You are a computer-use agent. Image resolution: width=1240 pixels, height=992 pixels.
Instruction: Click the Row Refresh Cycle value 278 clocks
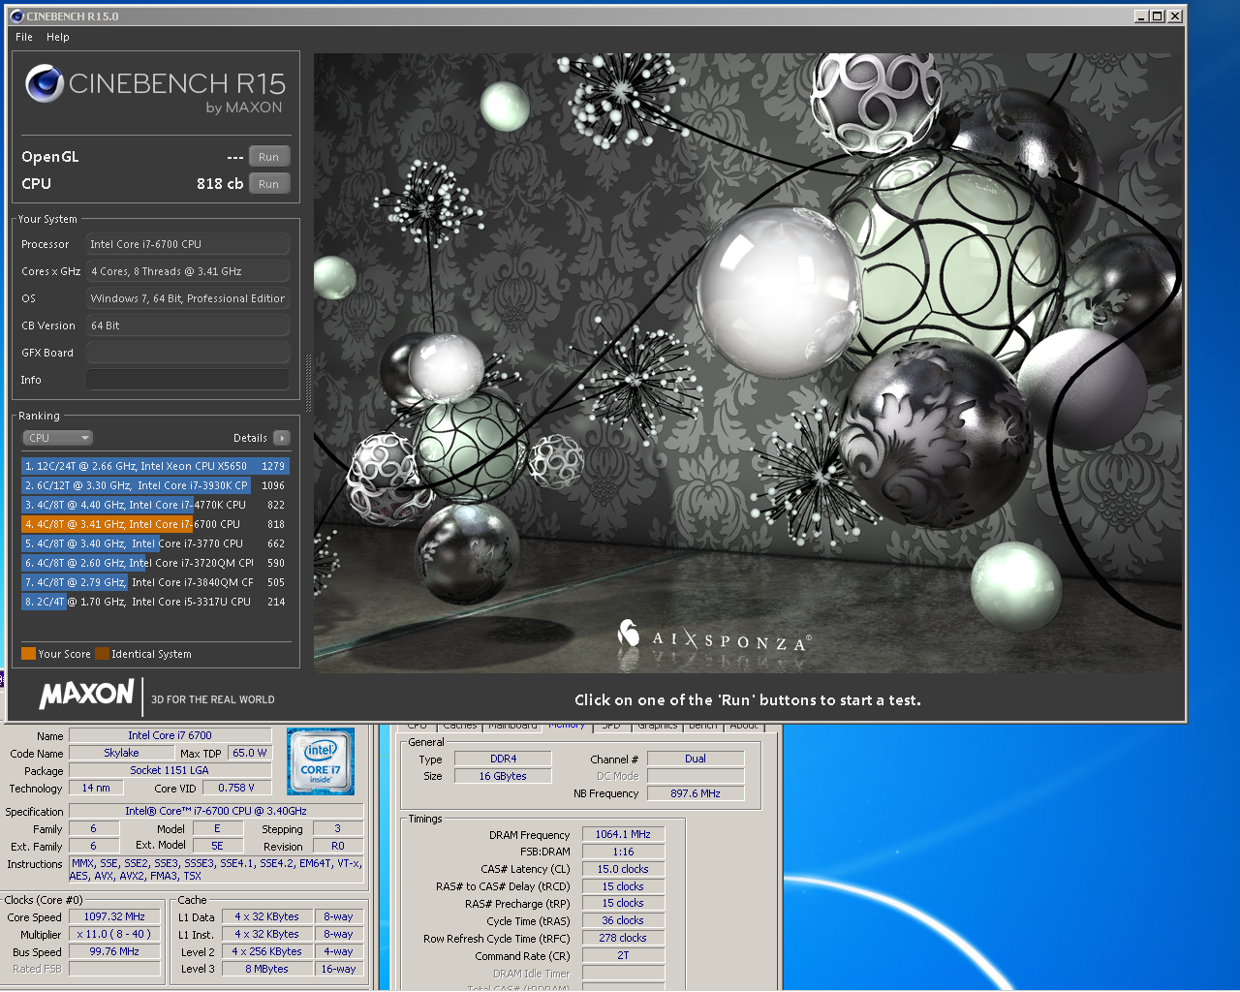click(623, 938)
